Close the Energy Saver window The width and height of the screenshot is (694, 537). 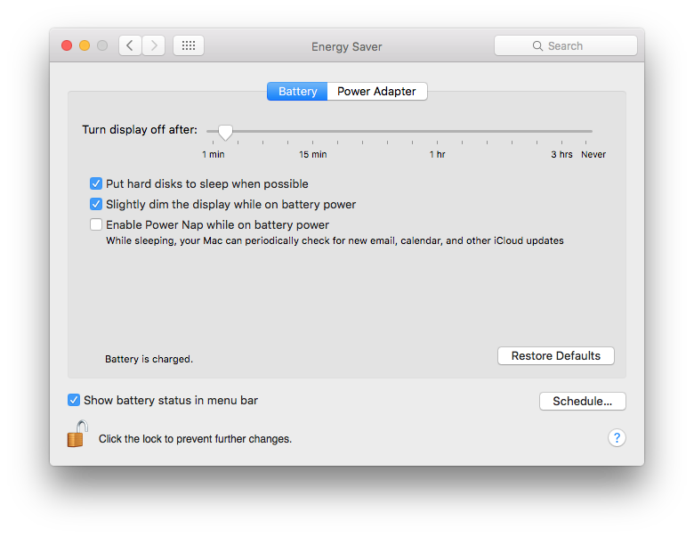click(67, 45)
